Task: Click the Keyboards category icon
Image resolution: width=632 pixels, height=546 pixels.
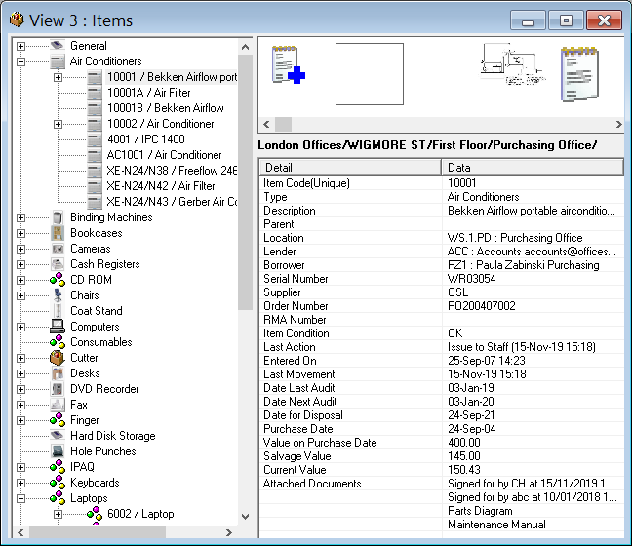Action: tap(58, 483)
